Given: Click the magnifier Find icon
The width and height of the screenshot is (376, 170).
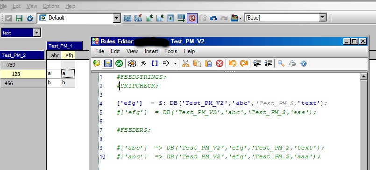Looking at the screenshot, I should (281, 63).
